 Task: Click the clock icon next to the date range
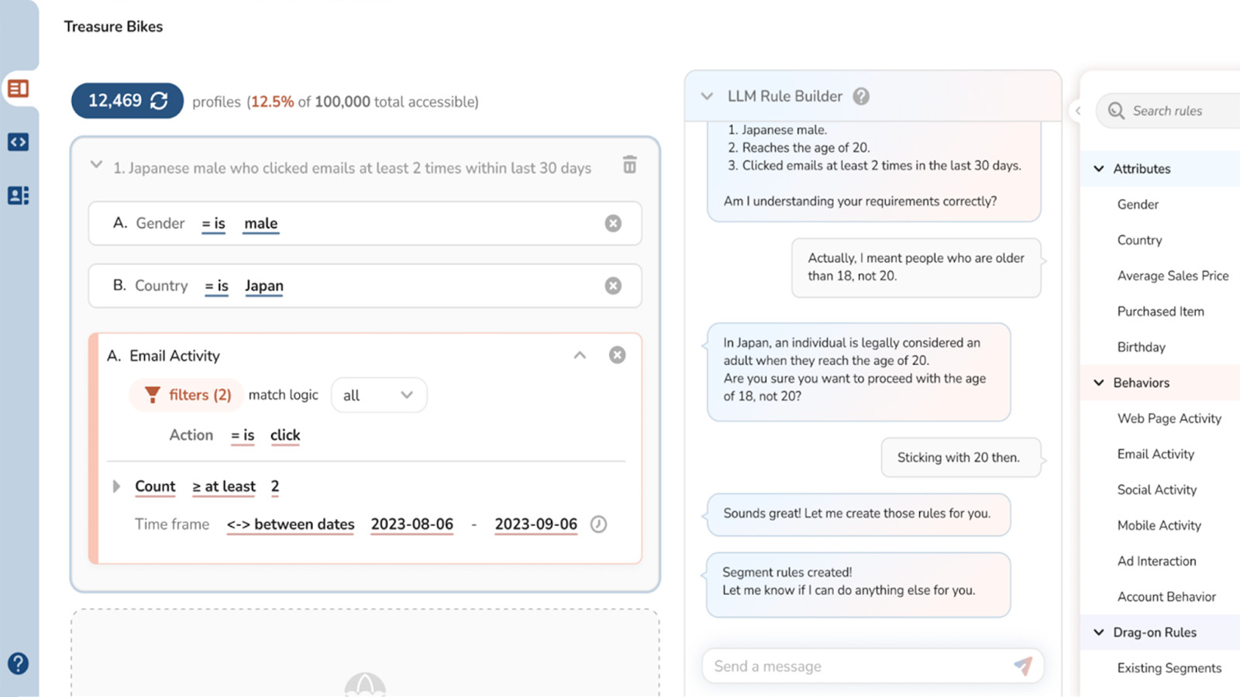598,524
